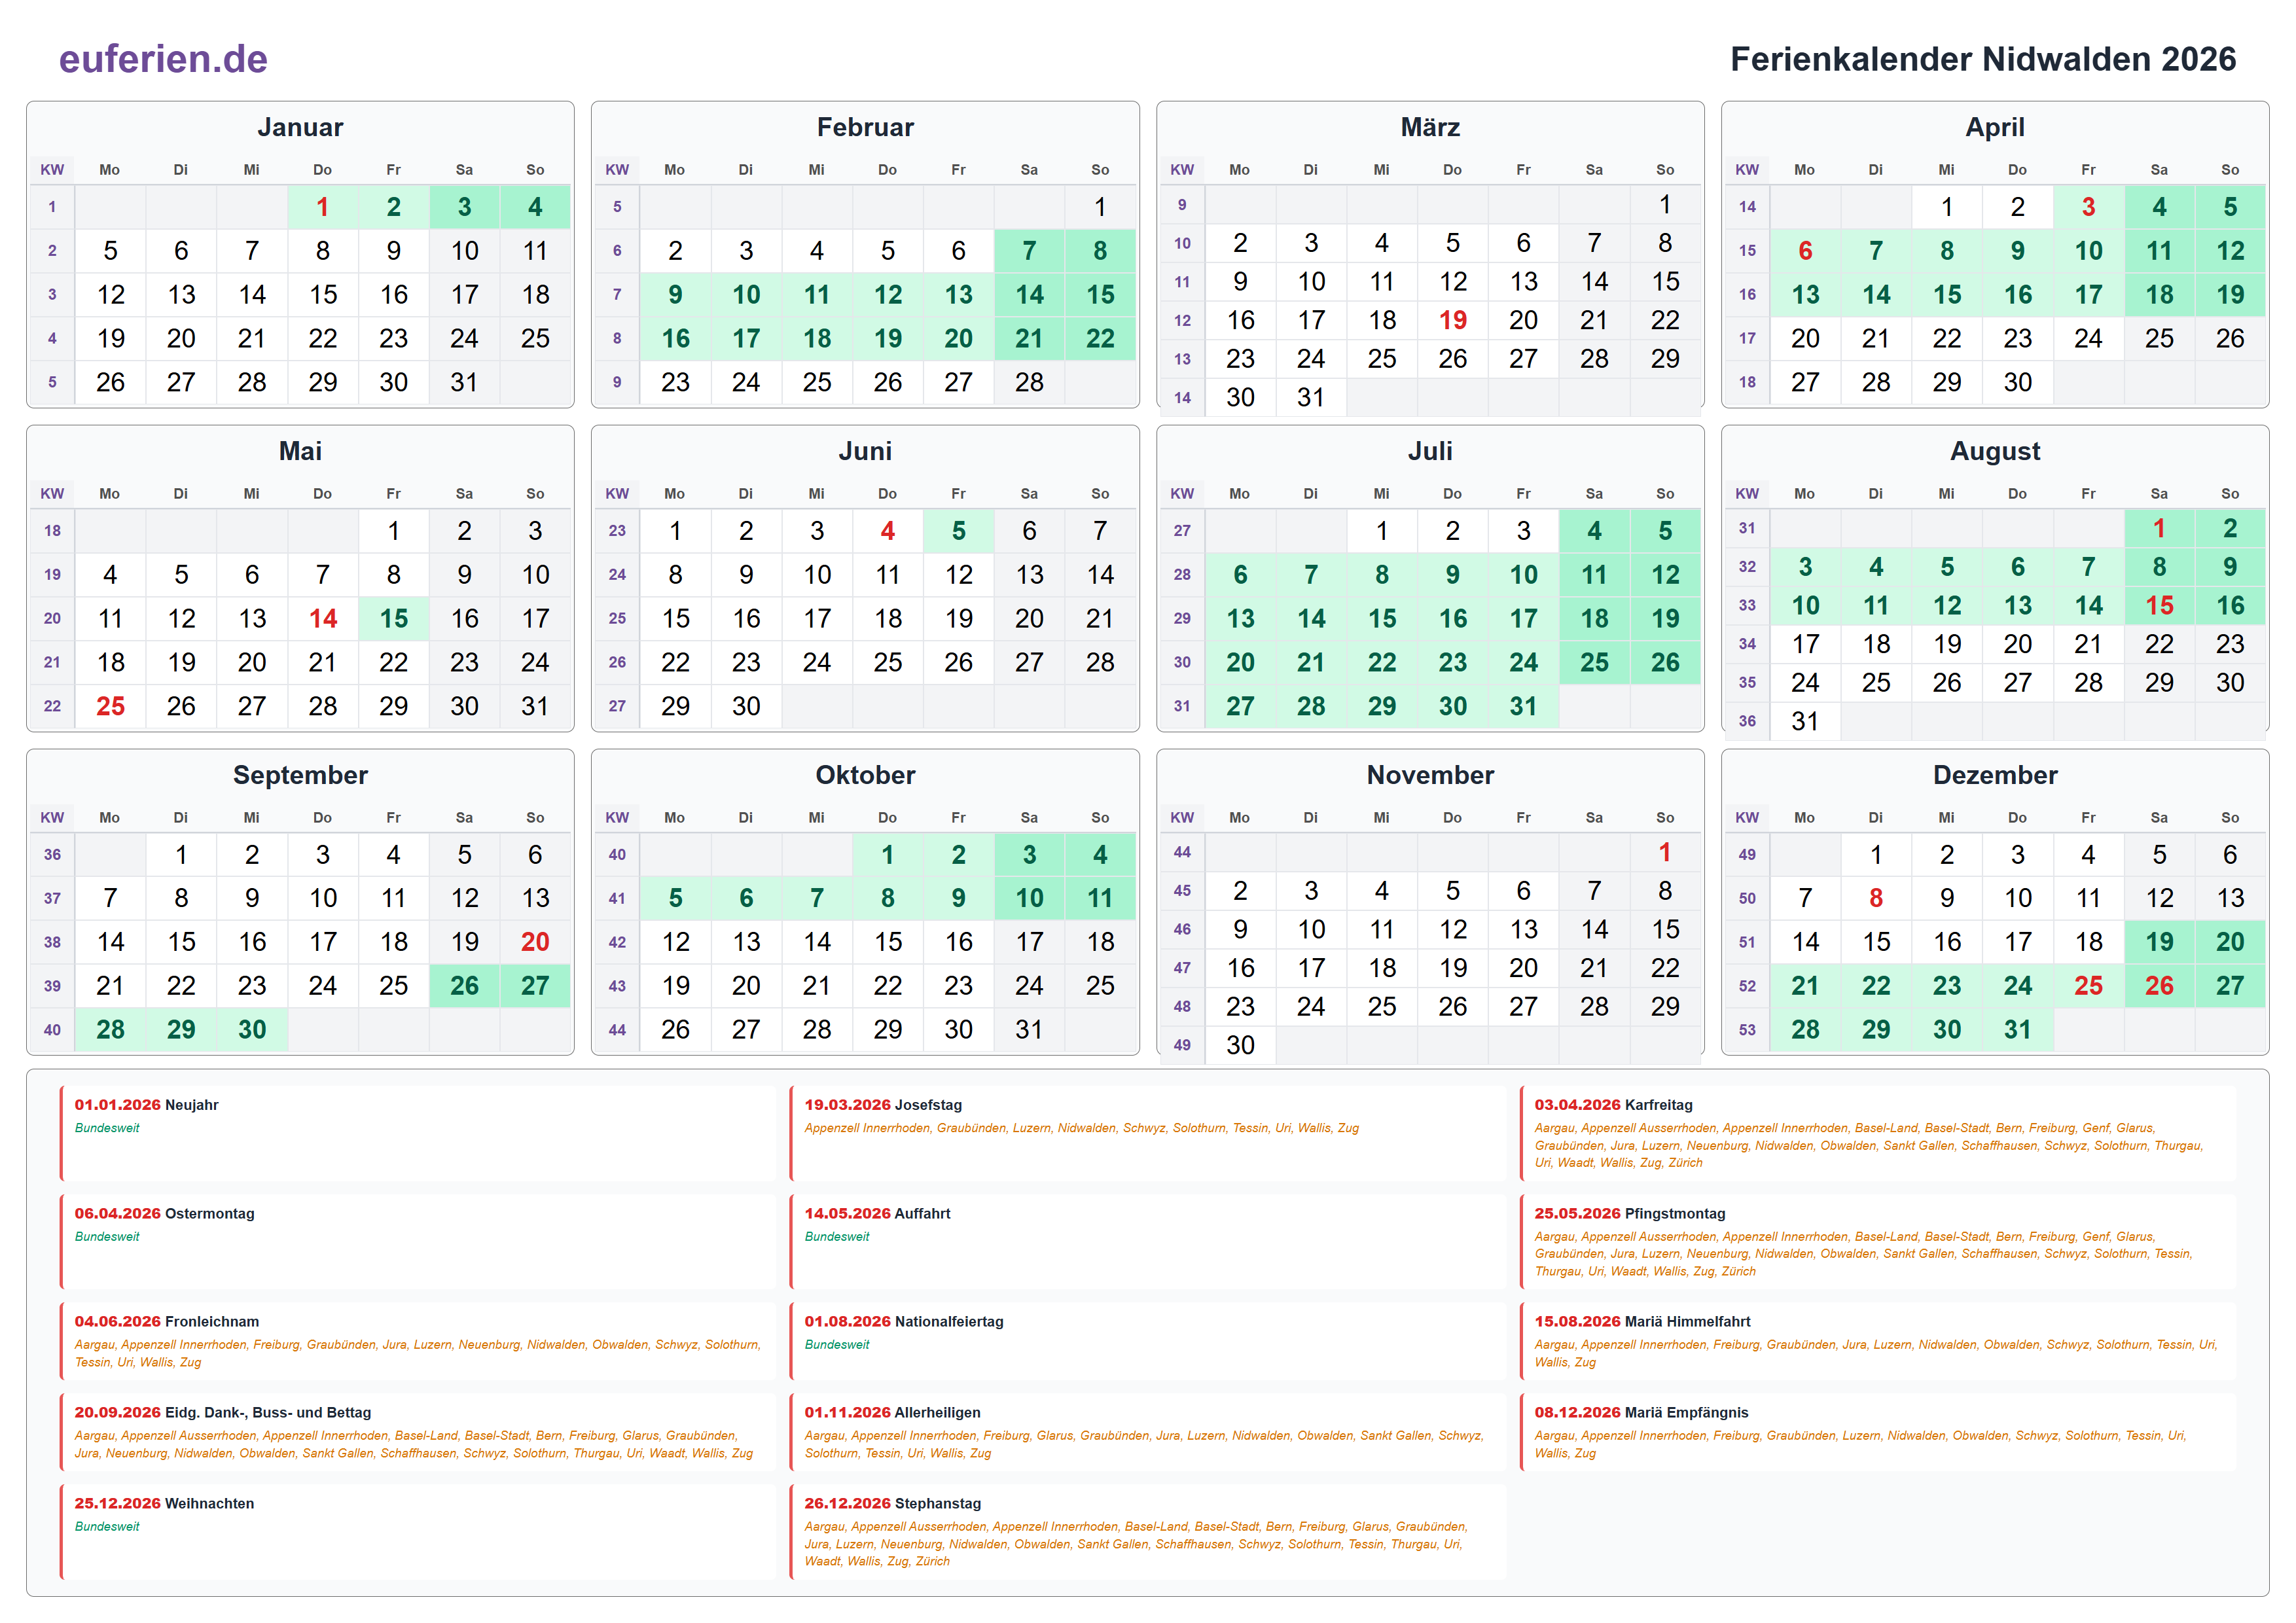2296x1623 pixels.
Task: Click August 31 in August calendar
Action: [x=1805, y=721]
